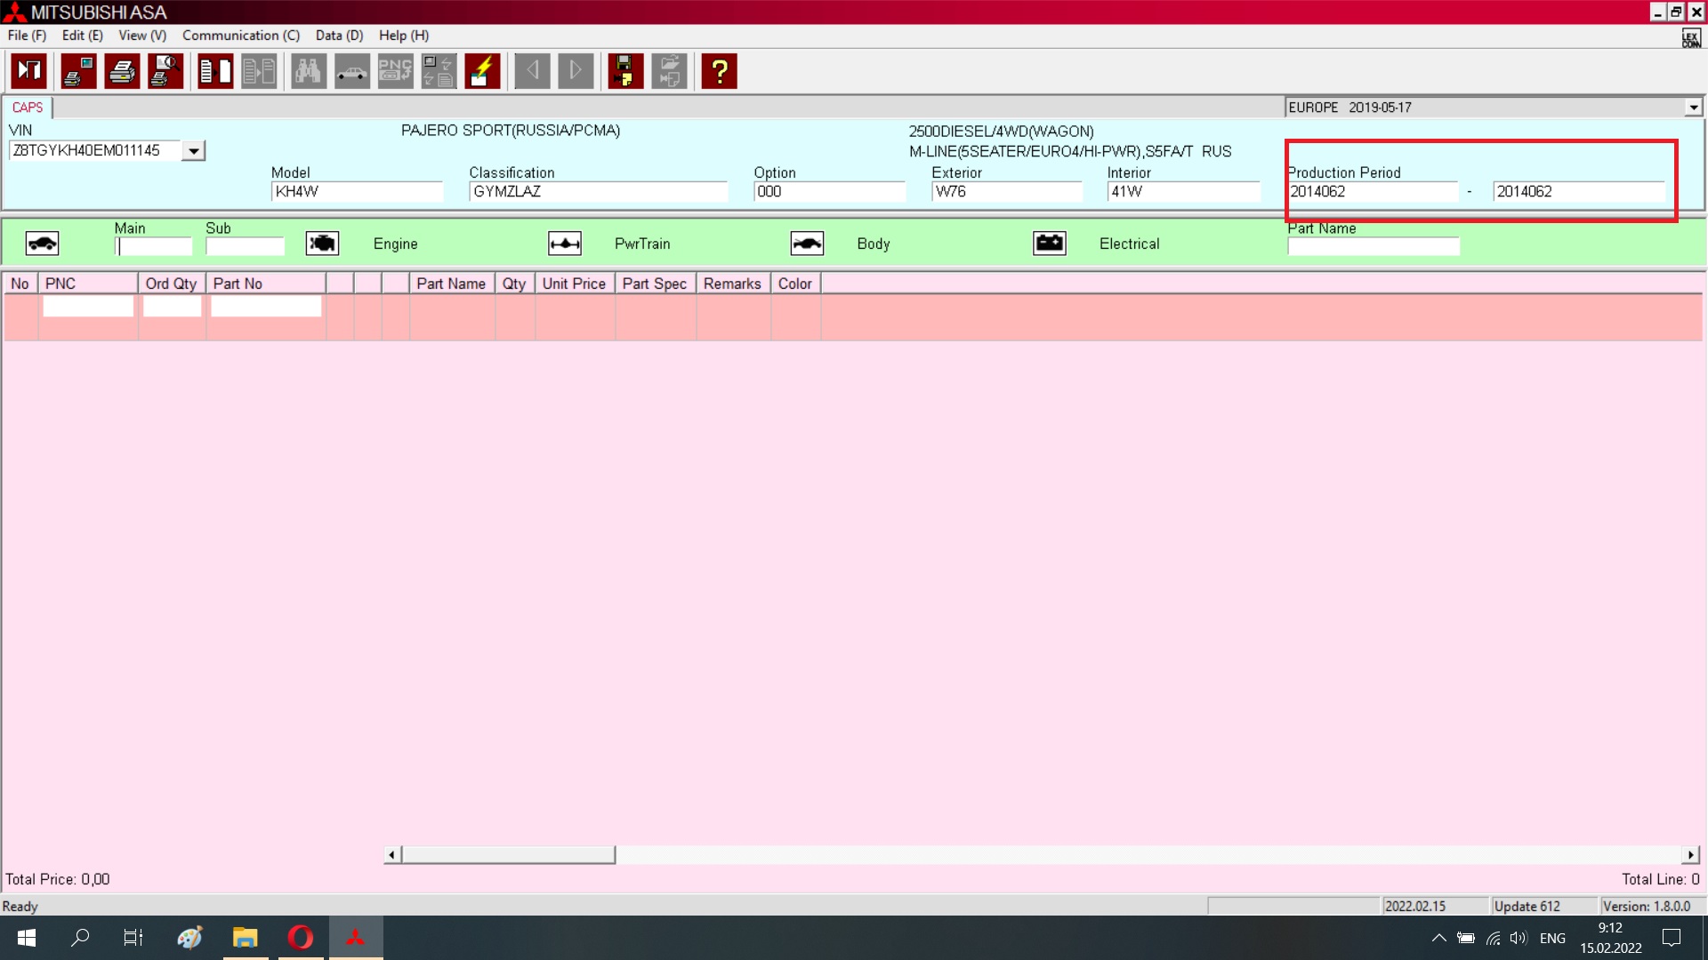Image resolution: width=1708 pixels, height=960 pixels.
Task: Click the whole vehicle icon left of Main
Action: [42, 244]
